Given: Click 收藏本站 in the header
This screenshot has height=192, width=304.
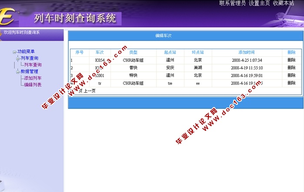Looking at the screenshot, I should coord(284,3).
